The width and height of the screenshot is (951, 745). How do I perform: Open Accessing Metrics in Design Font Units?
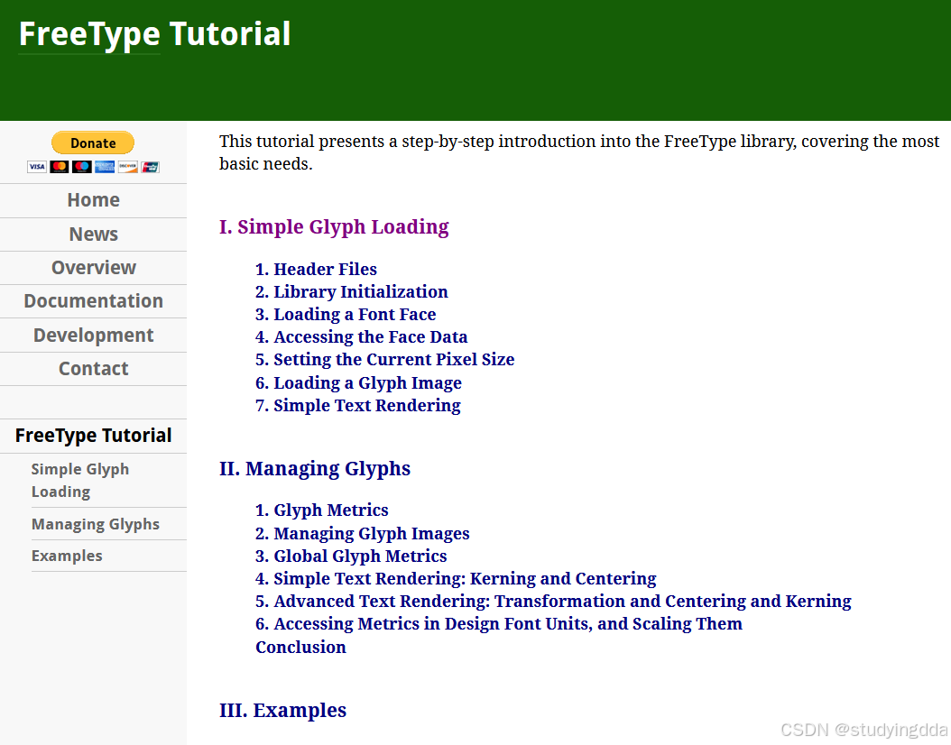coord(499,623)
